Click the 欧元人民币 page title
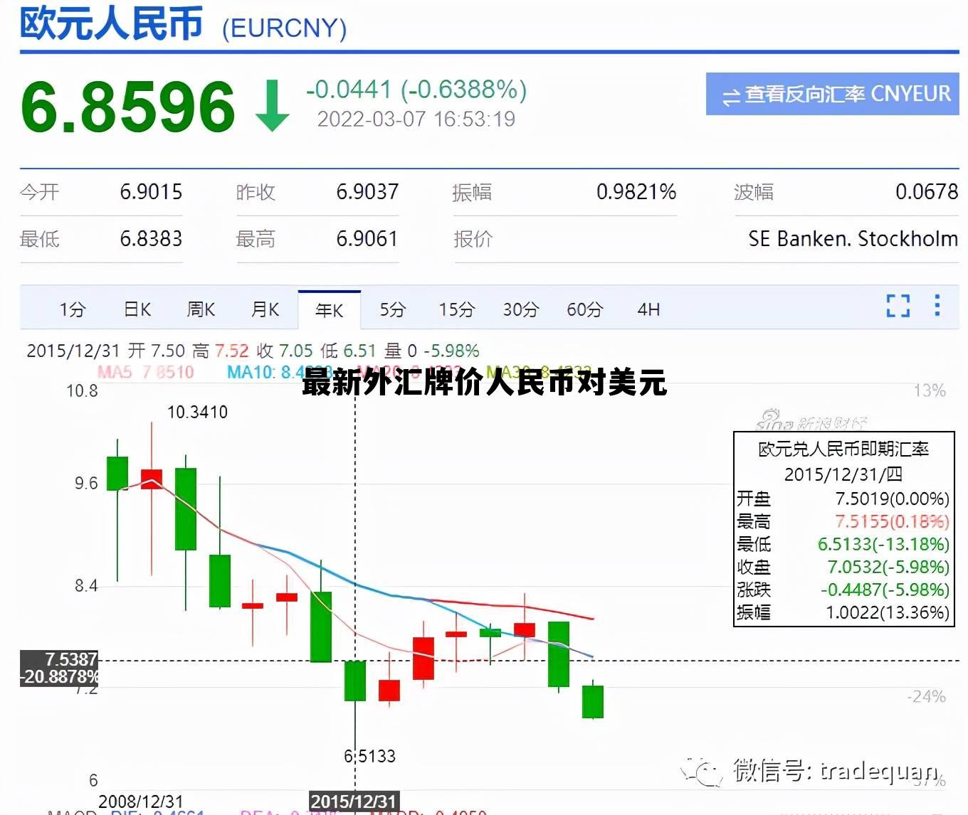The image size is (968, 815). pyautogui.click(x=112, y=23)
